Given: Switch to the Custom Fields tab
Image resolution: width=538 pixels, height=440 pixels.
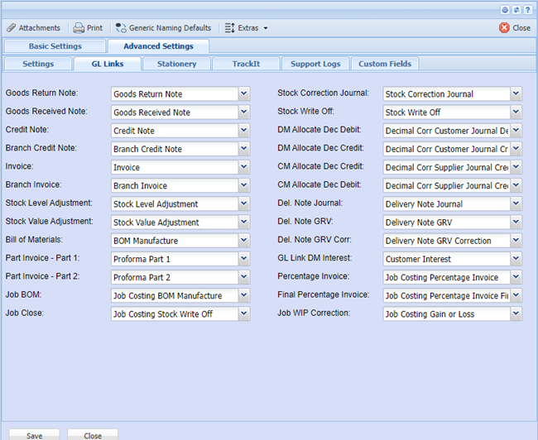Looking at the screenshot, I should point(384,64).
